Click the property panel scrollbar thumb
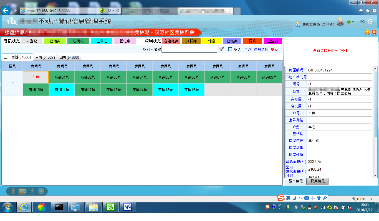Screen dimensions: 379x221 [x=375, y=104]
